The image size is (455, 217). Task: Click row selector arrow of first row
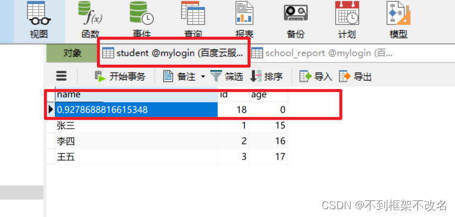[51, 109]
